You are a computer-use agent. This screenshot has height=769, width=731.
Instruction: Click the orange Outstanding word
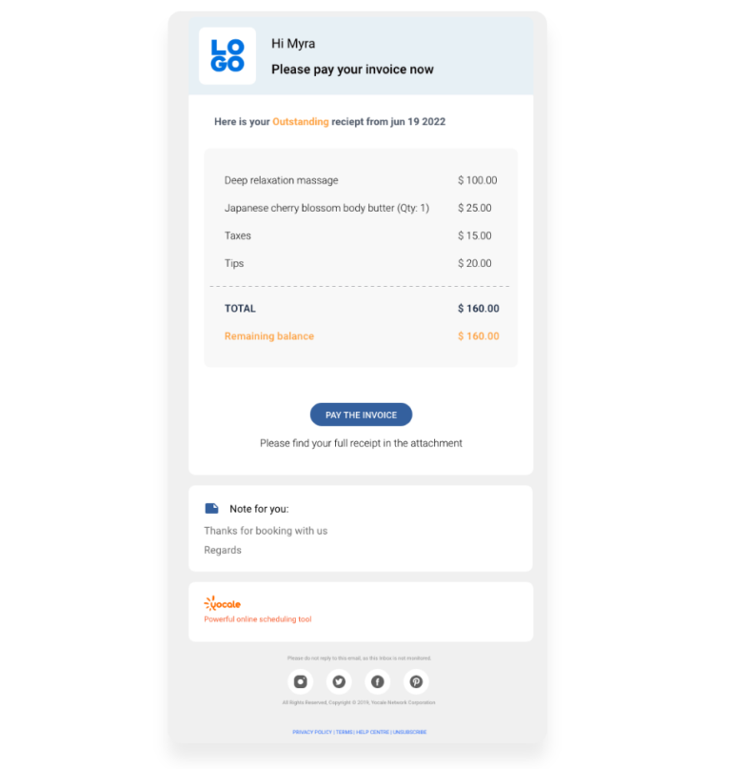301,122
